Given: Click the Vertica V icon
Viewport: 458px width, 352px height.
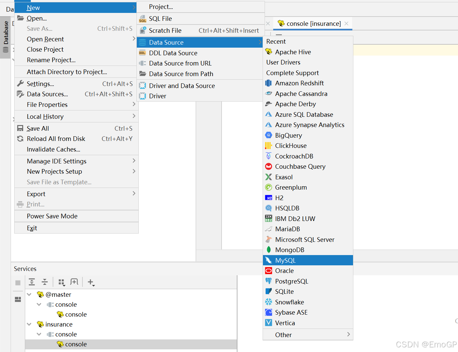Looking at the screenshot, I should 269,323.
